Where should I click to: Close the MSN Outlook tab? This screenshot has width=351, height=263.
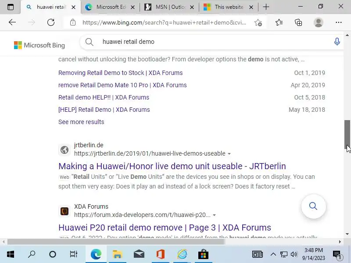click(192, 7)
